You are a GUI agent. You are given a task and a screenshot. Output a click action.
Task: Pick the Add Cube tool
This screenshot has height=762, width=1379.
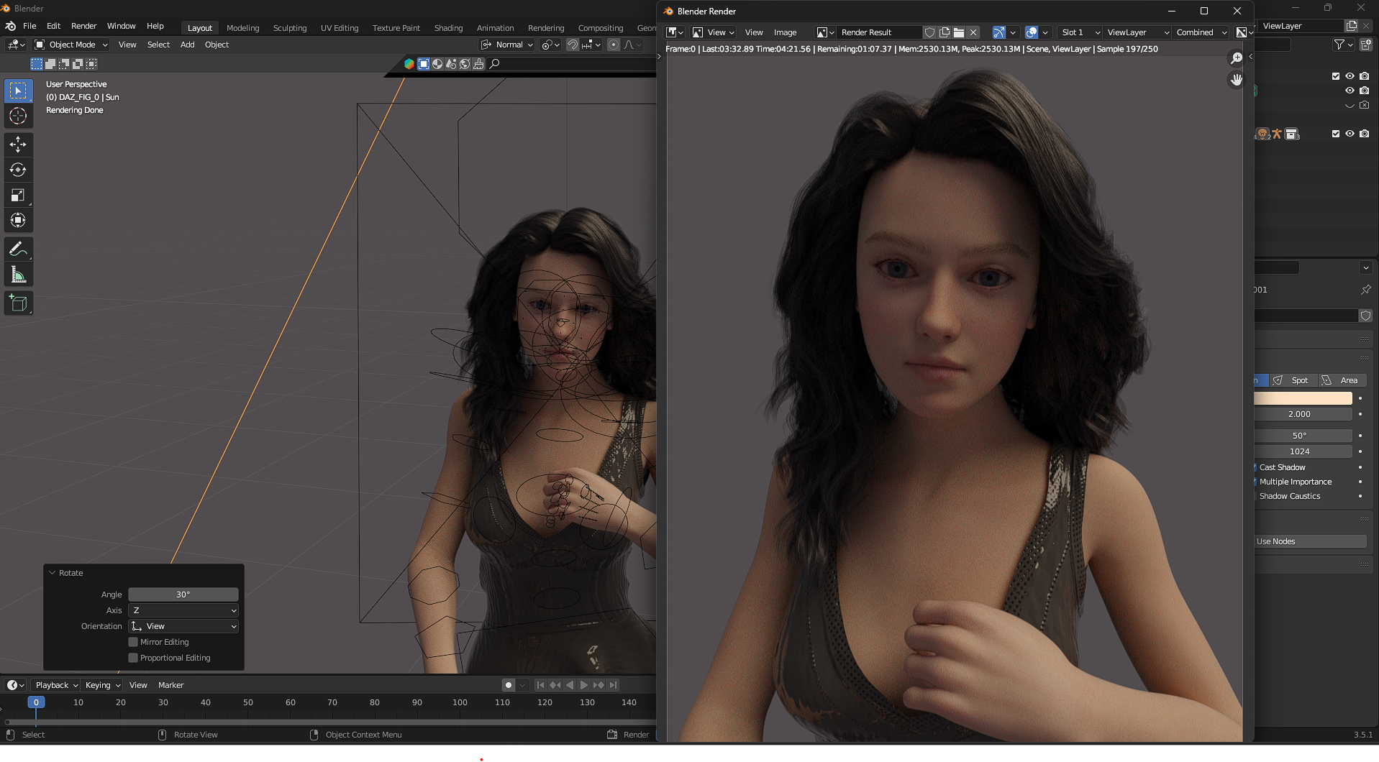click(x=18, y=303)
